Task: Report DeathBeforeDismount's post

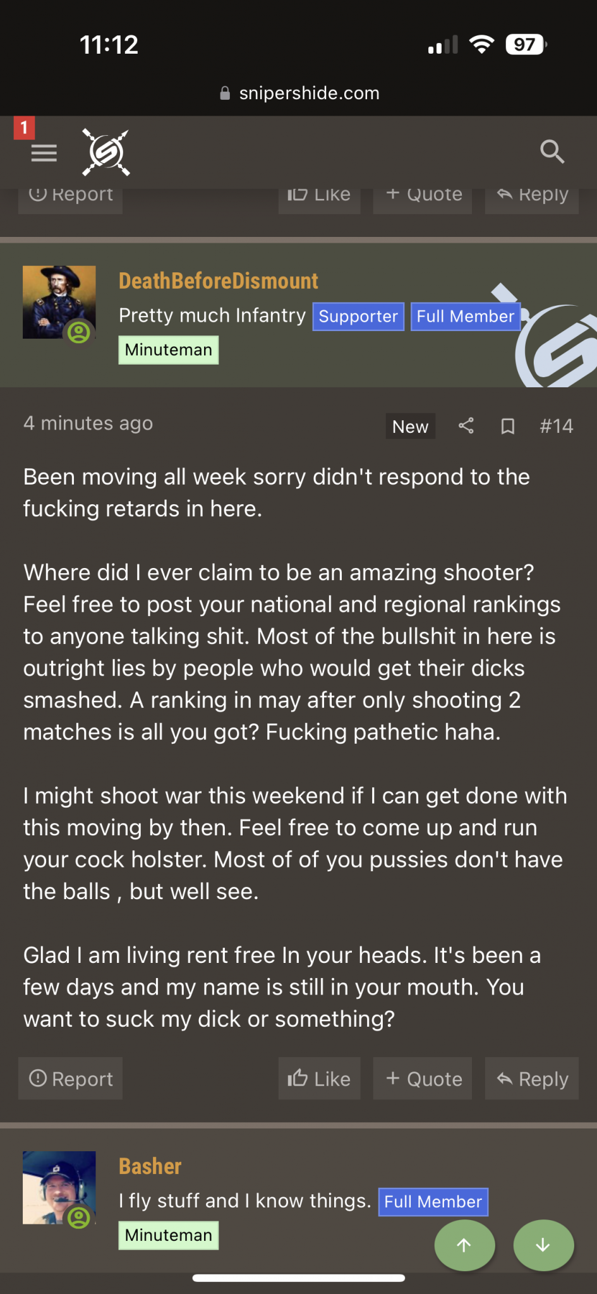Action: 71,1079
